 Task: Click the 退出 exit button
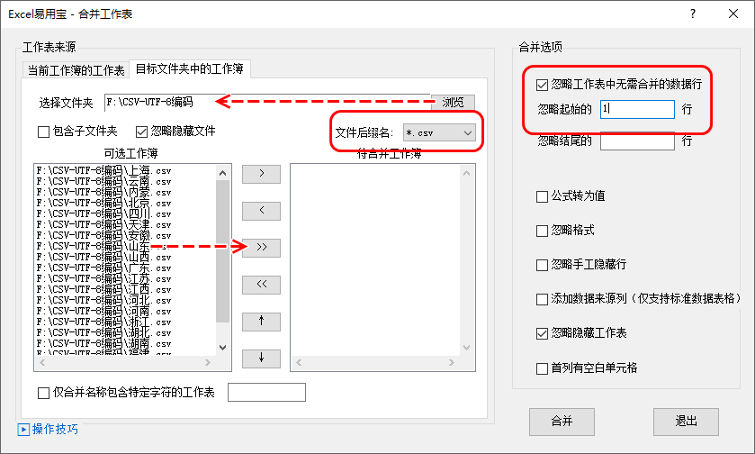tap(686, 421)
